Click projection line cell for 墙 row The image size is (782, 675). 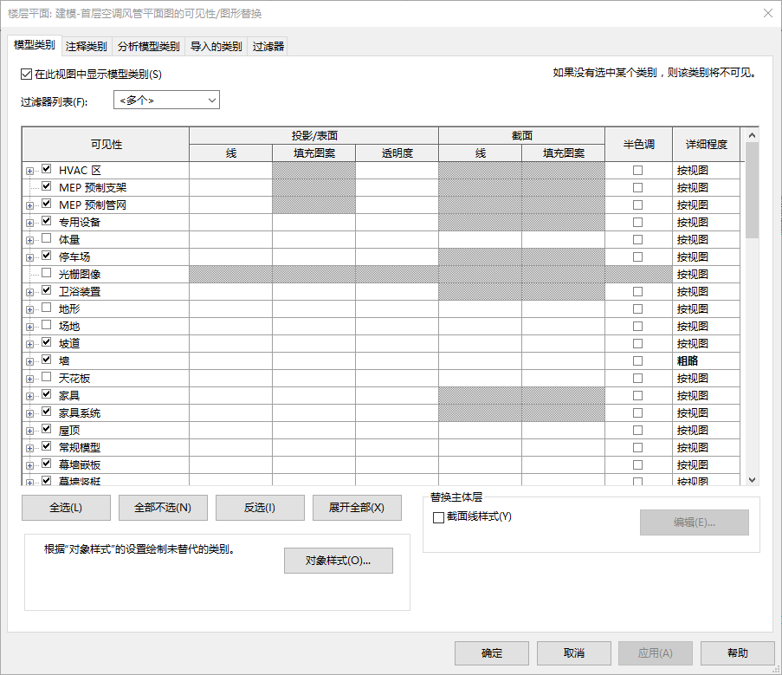(230, 360)
